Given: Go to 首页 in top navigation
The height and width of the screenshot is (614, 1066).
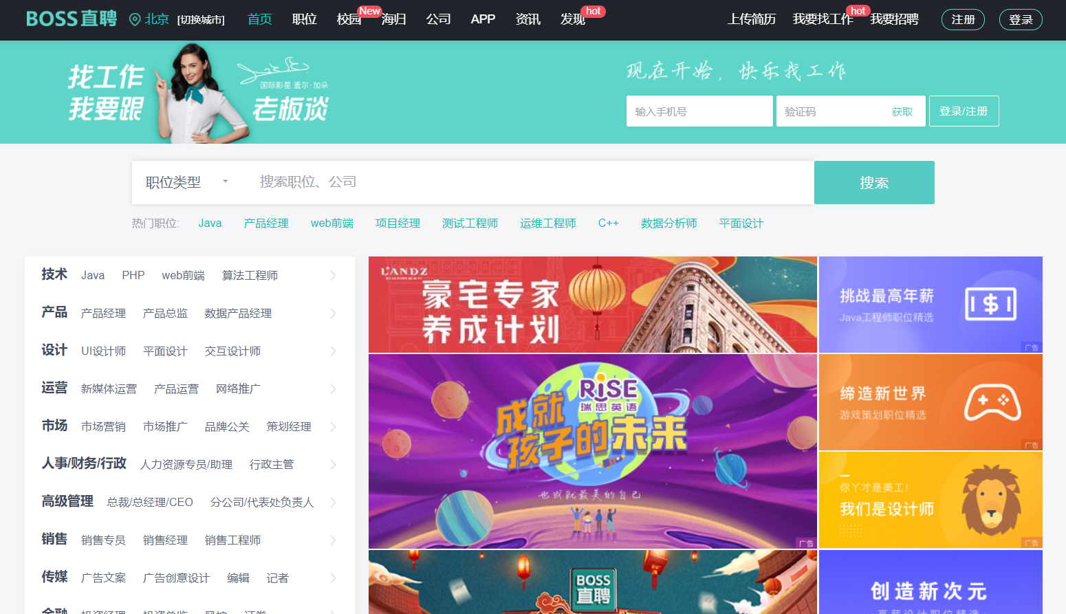Looking at the screenshot, I should coord(259,19).
